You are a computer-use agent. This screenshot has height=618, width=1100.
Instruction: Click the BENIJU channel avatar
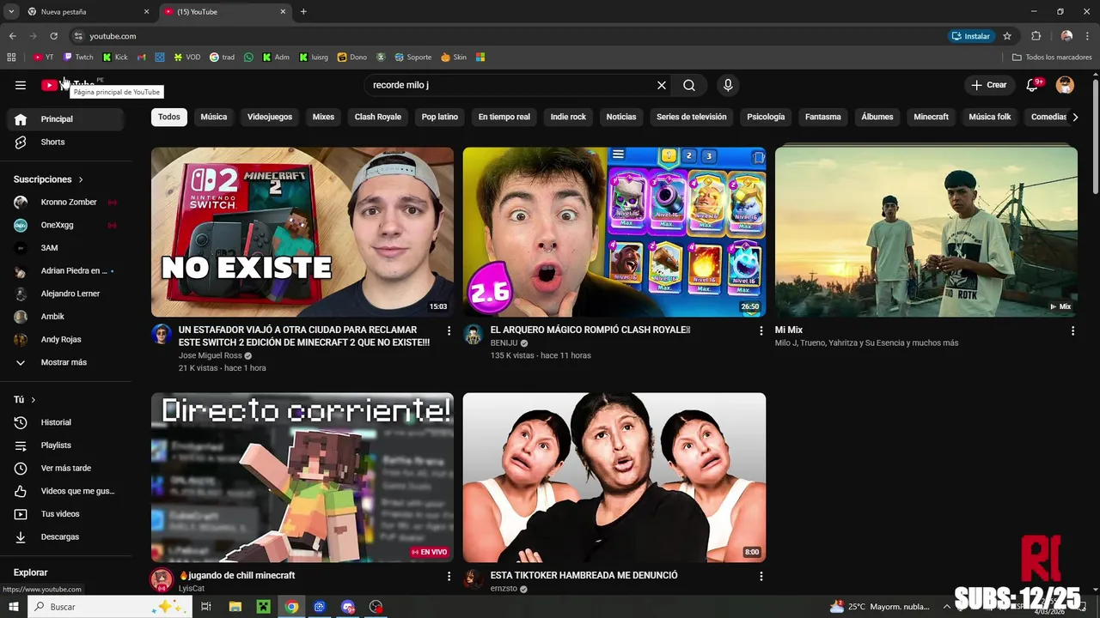pos(474,335)
